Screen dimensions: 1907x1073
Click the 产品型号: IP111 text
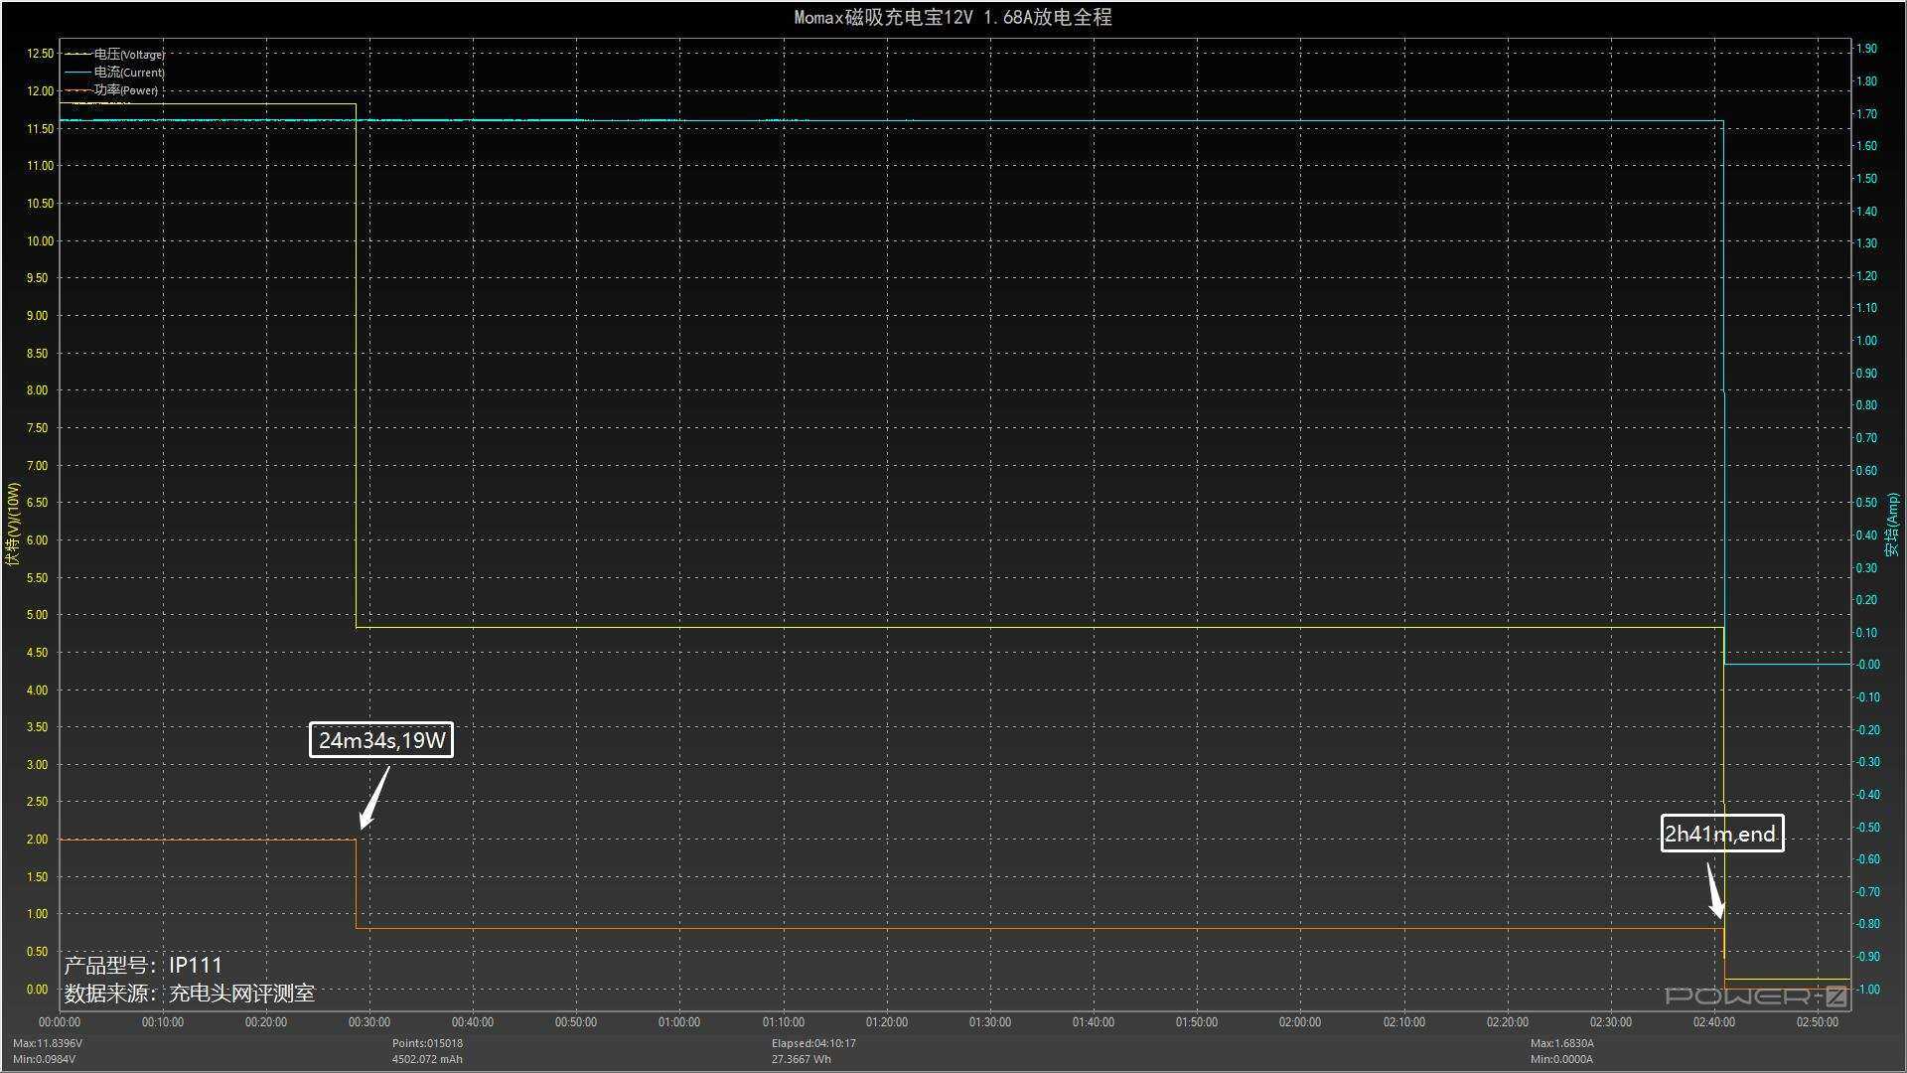(x=144, y=965)
